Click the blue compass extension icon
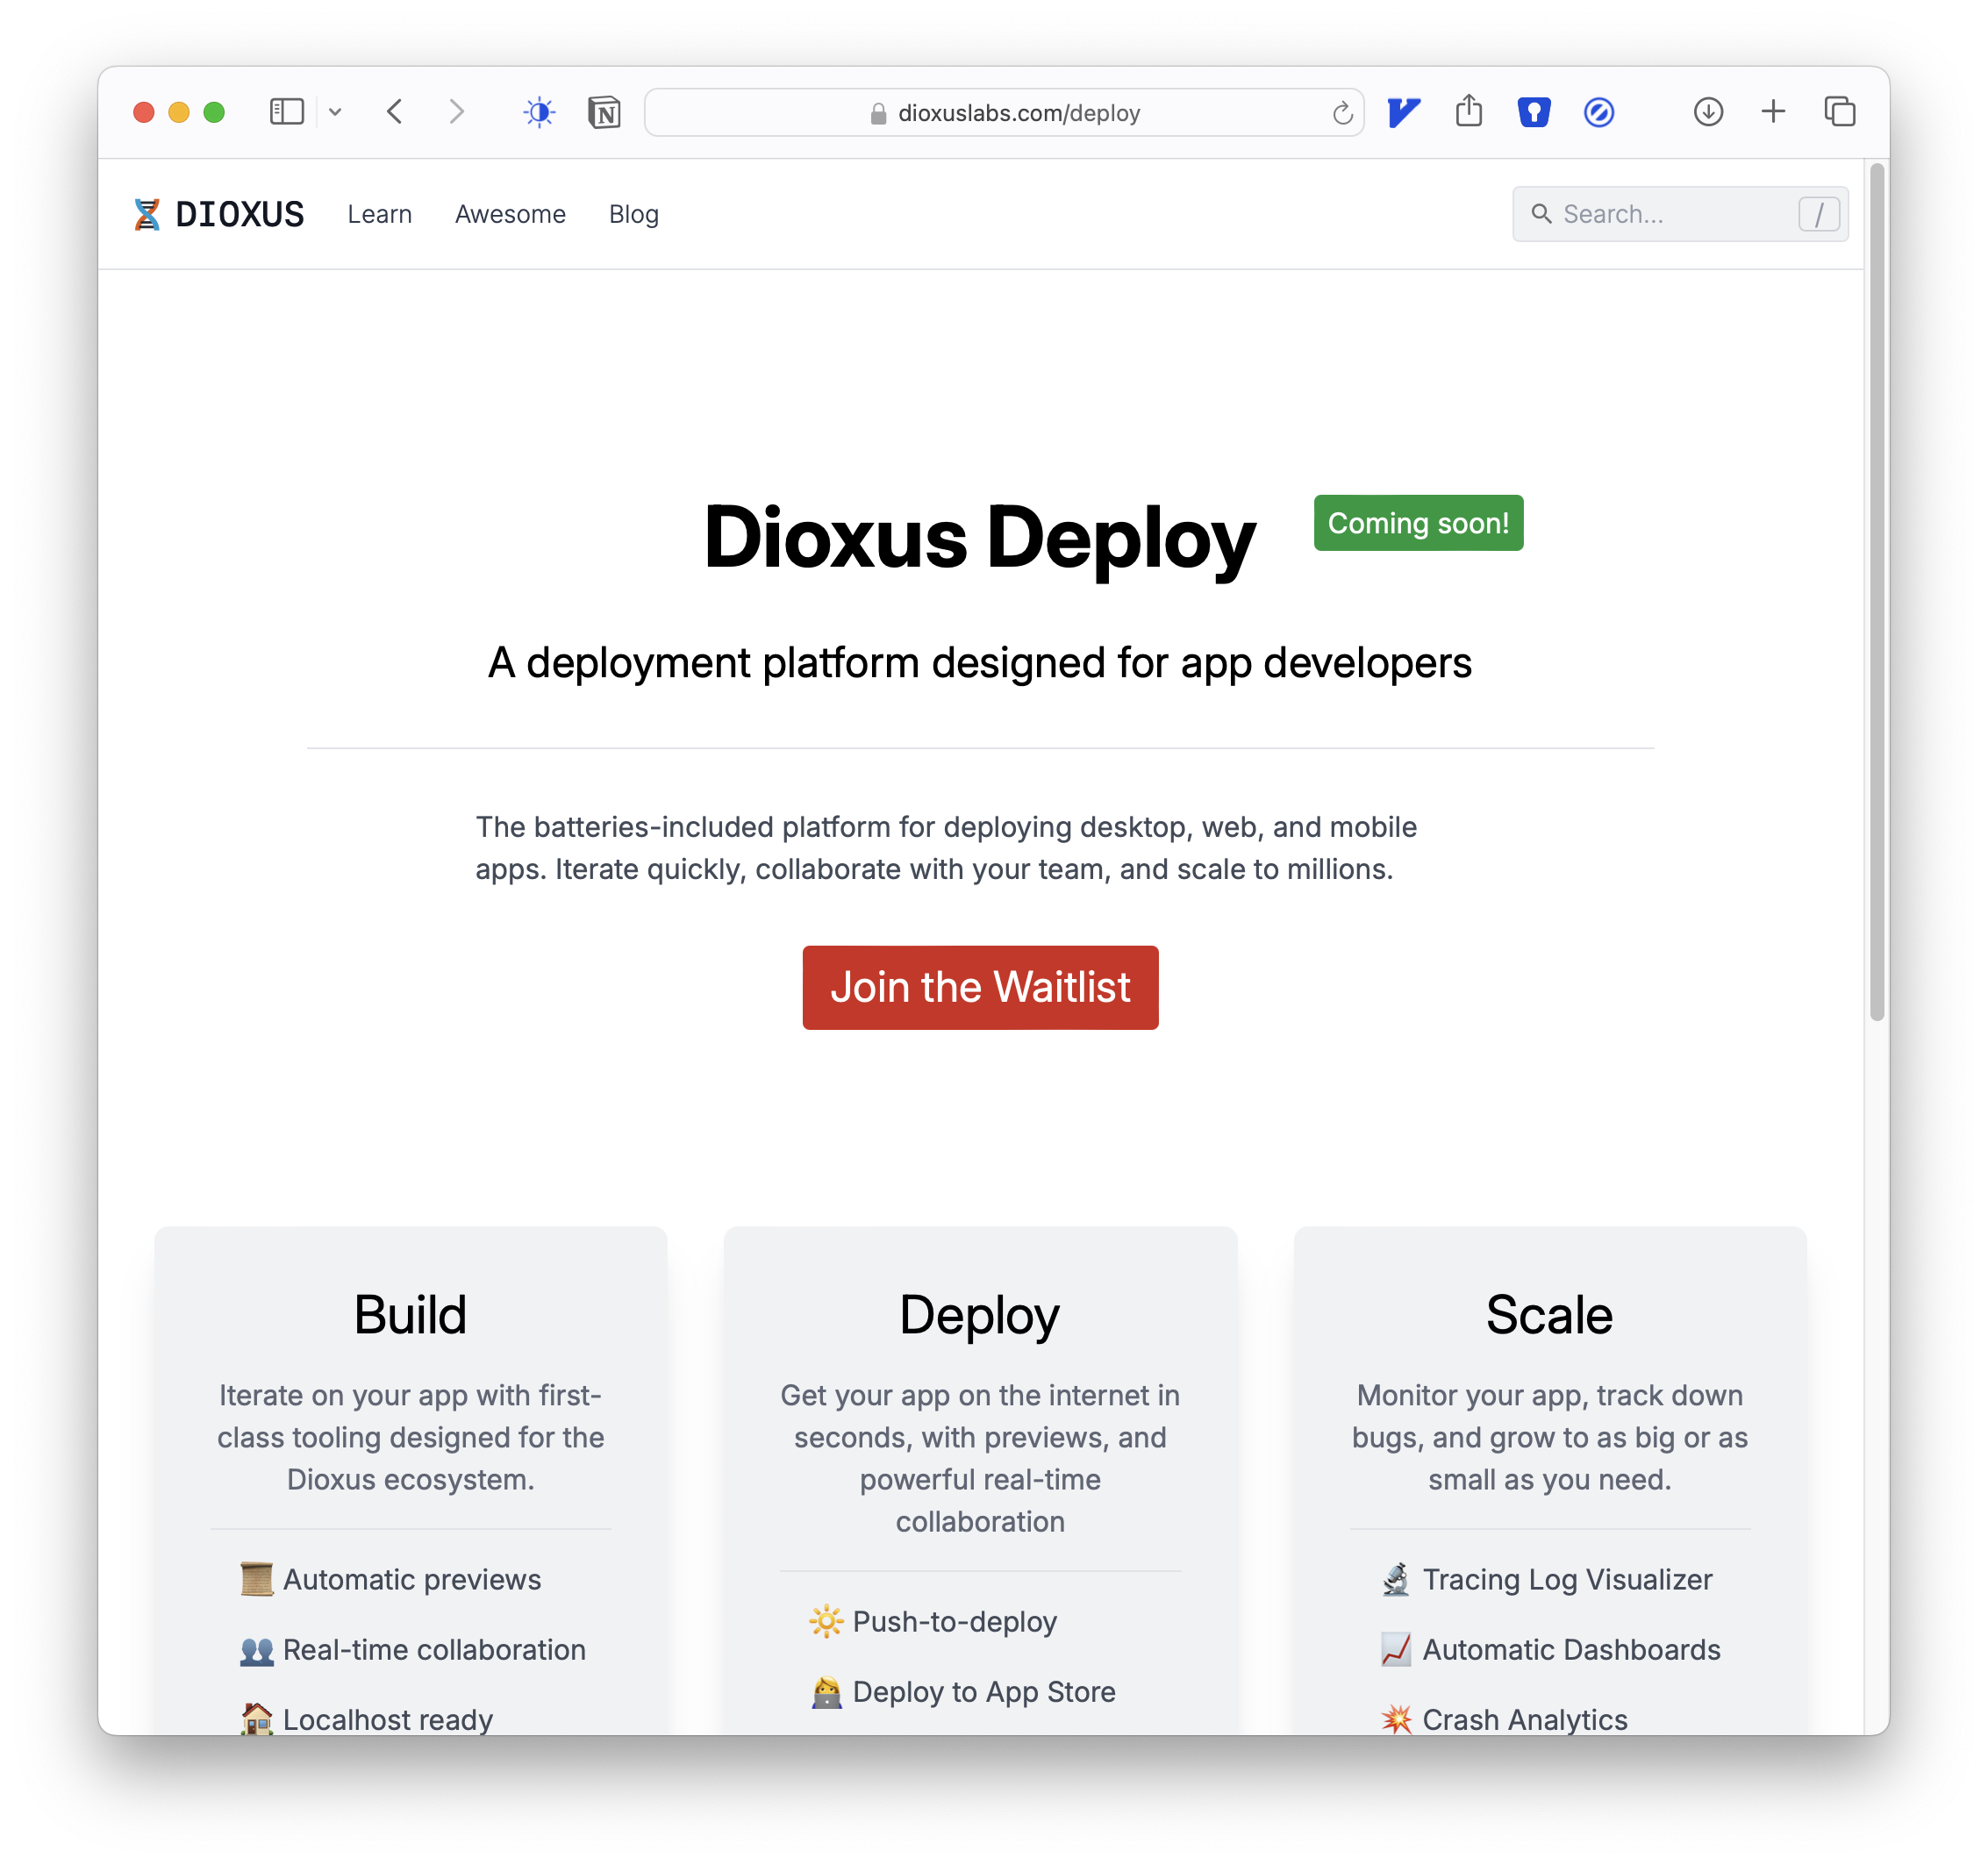Image resolution: width=1988 pixels, height=1865 pixels. pos(1598,112)
